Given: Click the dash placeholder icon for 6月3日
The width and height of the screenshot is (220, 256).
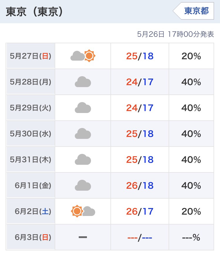Looking at the screenshot, I should [x=83, y=237].
